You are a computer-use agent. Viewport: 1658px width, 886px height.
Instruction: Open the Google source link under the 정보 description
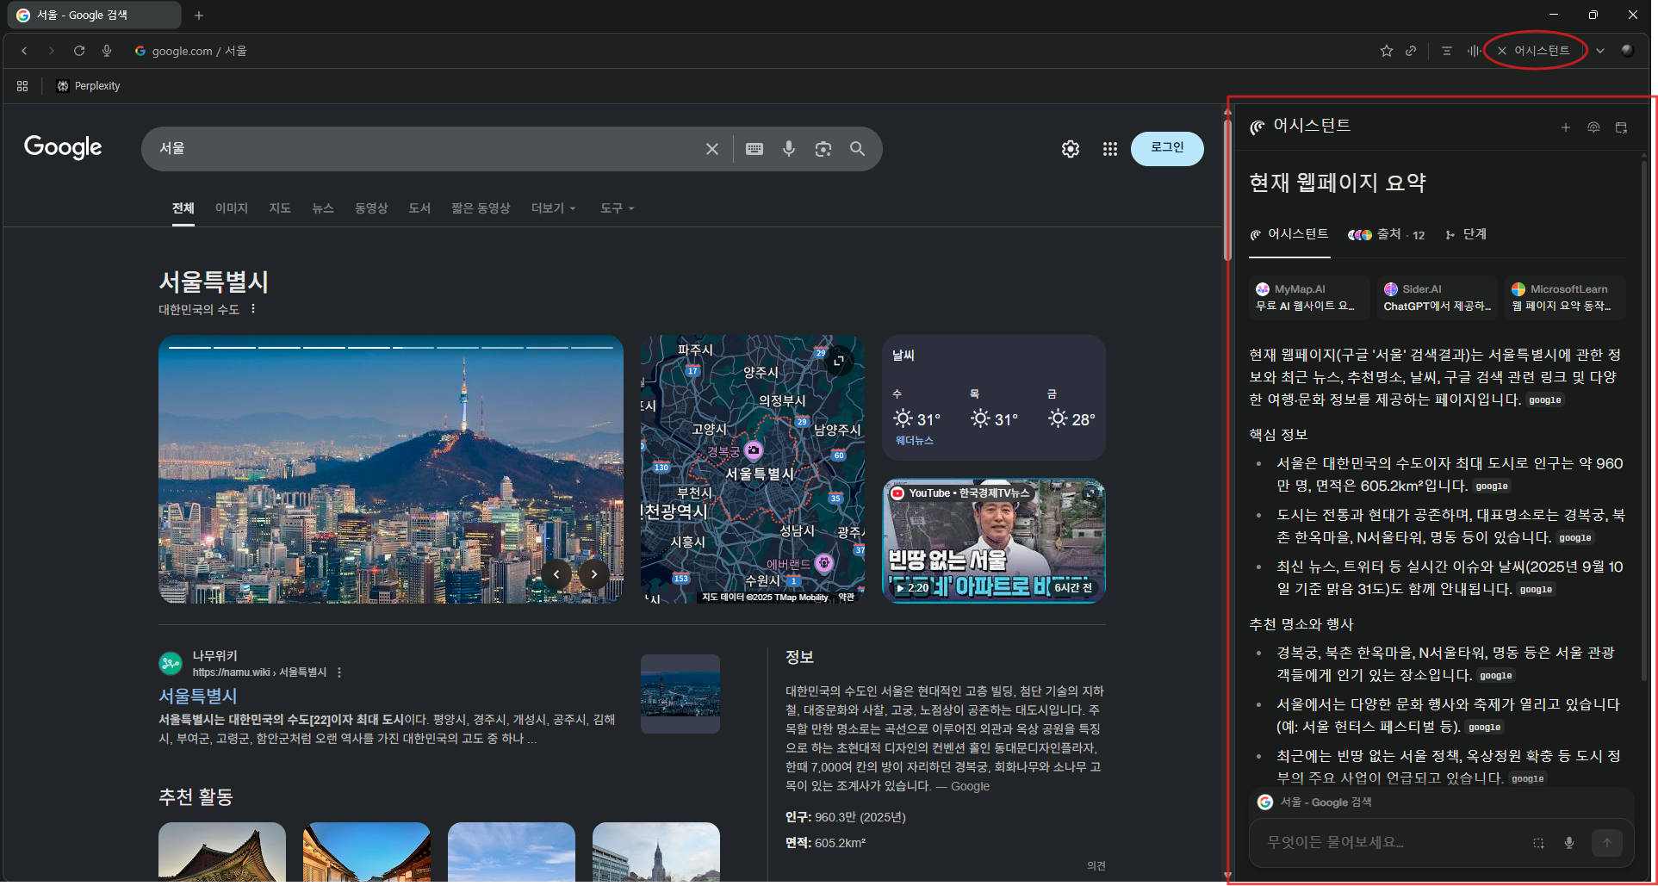coord(970,786)
